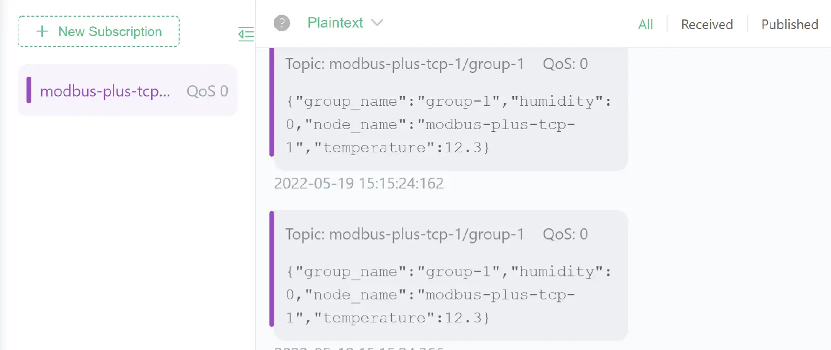Open the Plaintext format dropdown
Image resolution: width=831 pixels, height=350 pixels.
335,23
